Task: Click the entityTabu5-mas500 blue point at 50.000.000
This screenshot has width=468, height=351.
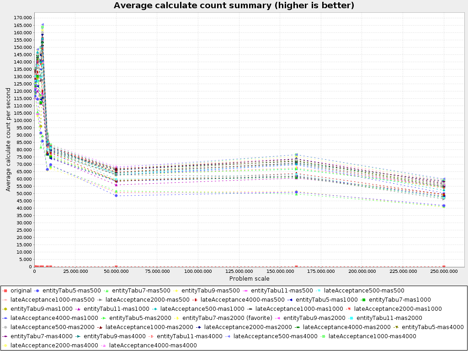Action: [116, 196]
